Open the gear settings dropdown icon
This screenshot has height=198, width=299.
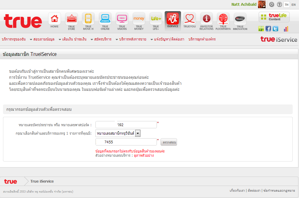[272, 5]
